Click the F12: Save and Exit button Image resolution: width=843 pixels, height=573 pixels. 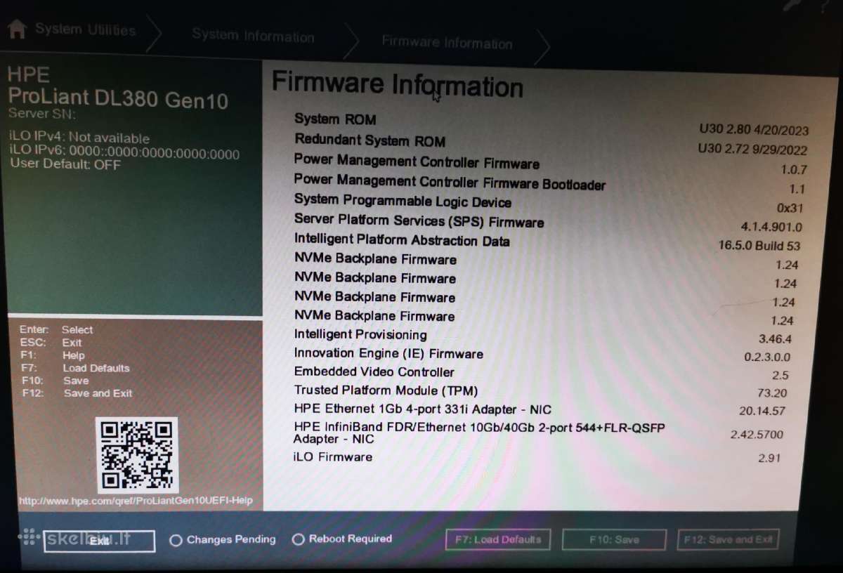pos(728,539)
